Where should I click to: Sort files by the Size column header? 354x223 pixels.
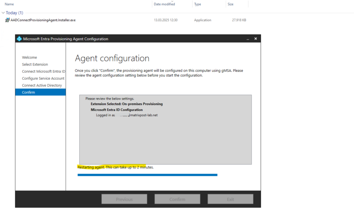click(230, 4)
